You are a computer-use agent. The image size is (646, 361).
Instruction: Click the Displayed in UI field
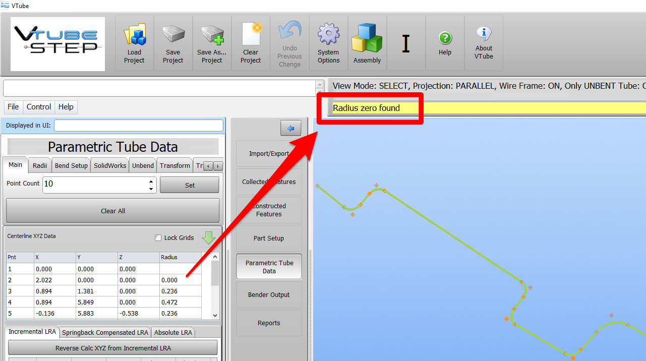point(138,126)
